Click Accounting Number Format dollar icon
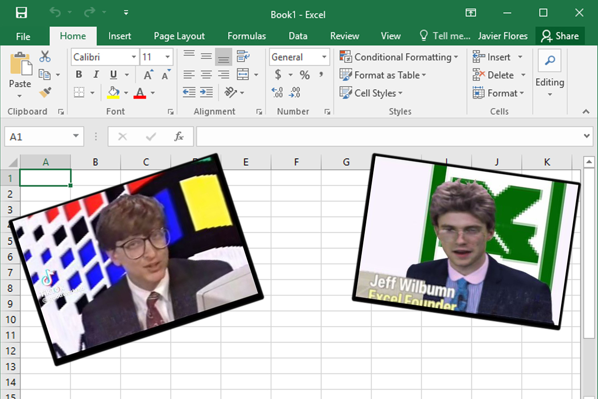Viewport: 598px width, 399px height. coord(278,75)
